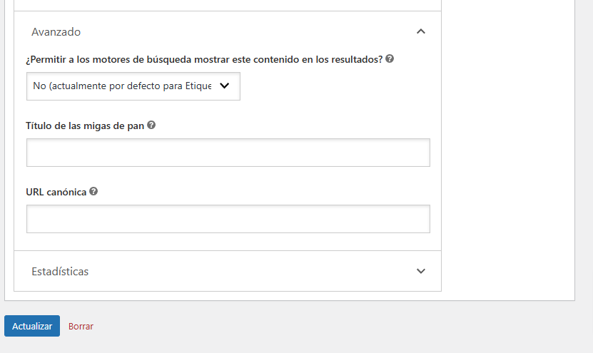Click the Borrar link

[81, 326]
